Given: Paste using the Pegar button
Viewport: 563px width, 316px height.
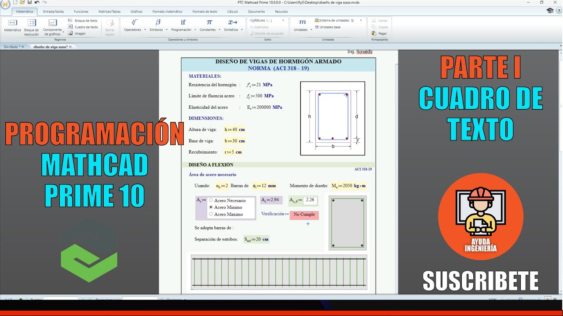Looking at the screenshot, I should 380,33.
